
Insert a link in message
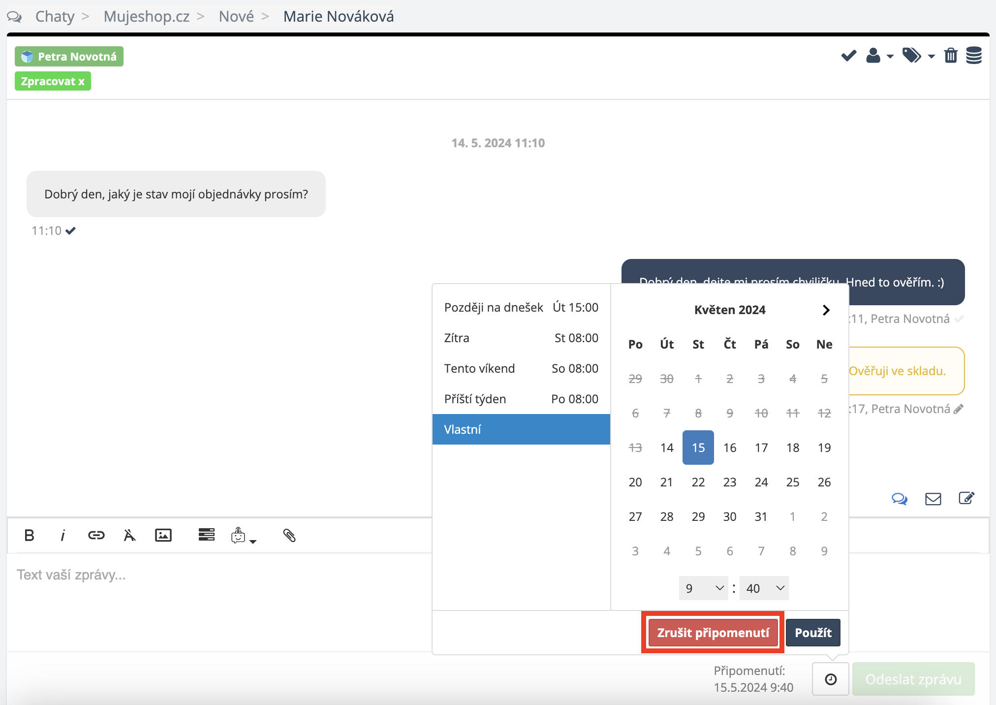(x=96, y=535)
